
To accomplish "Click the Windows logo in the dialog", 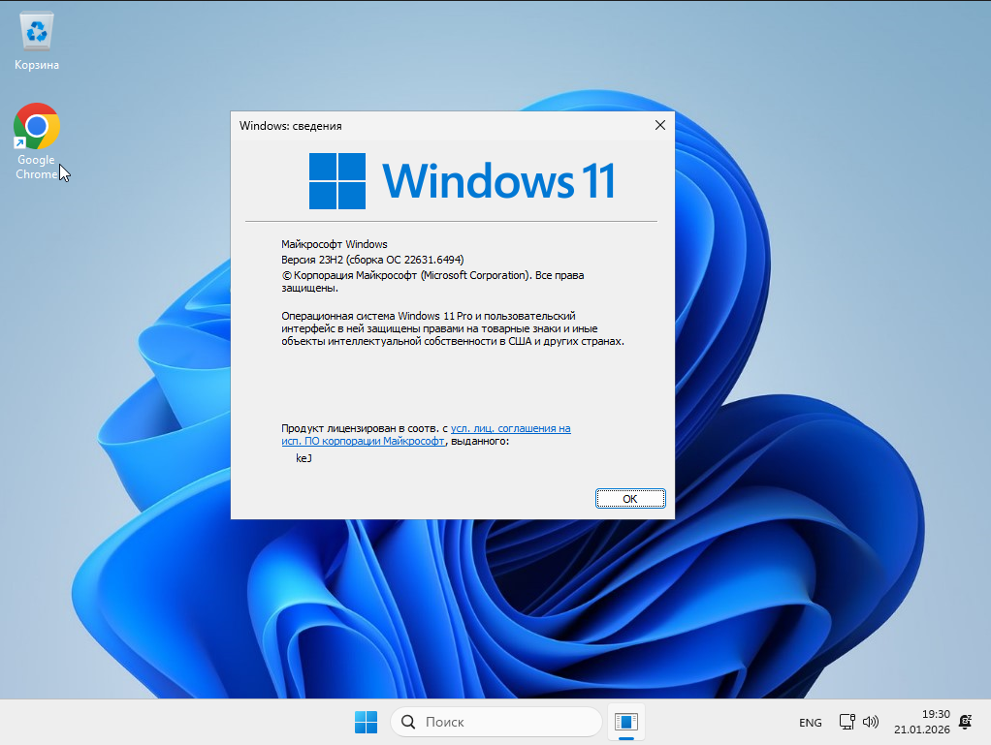I will pyautogui.click(x=337, y=181).
